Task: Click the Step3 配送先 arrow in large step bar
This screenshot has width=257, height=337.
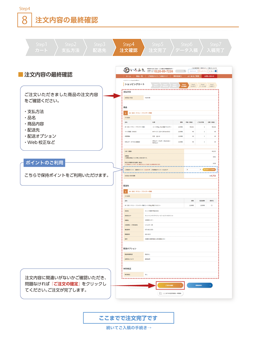Action: [100, 47]
